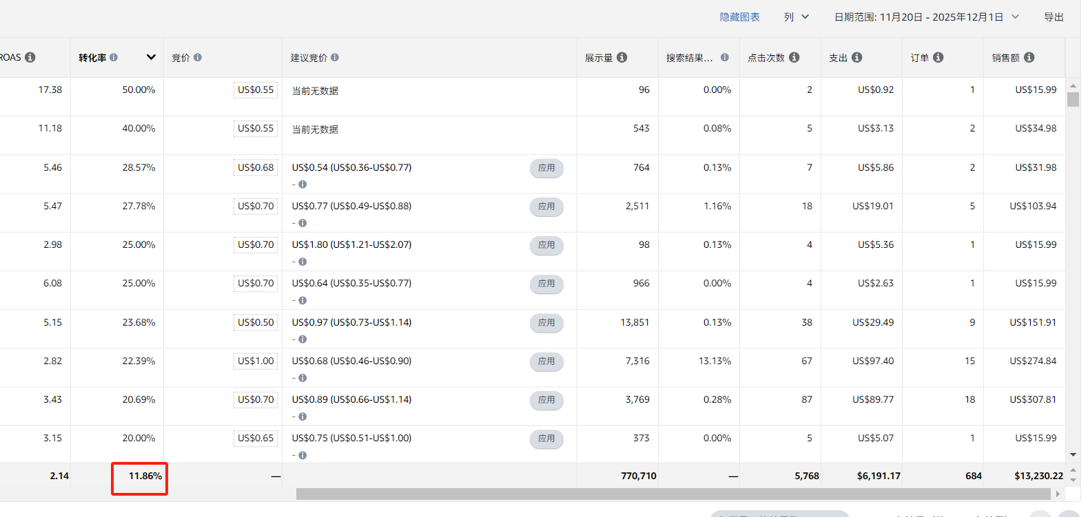Click 隐藏图表 to hide the chart
Screen dimensions: 1088x517
point(739,17)
